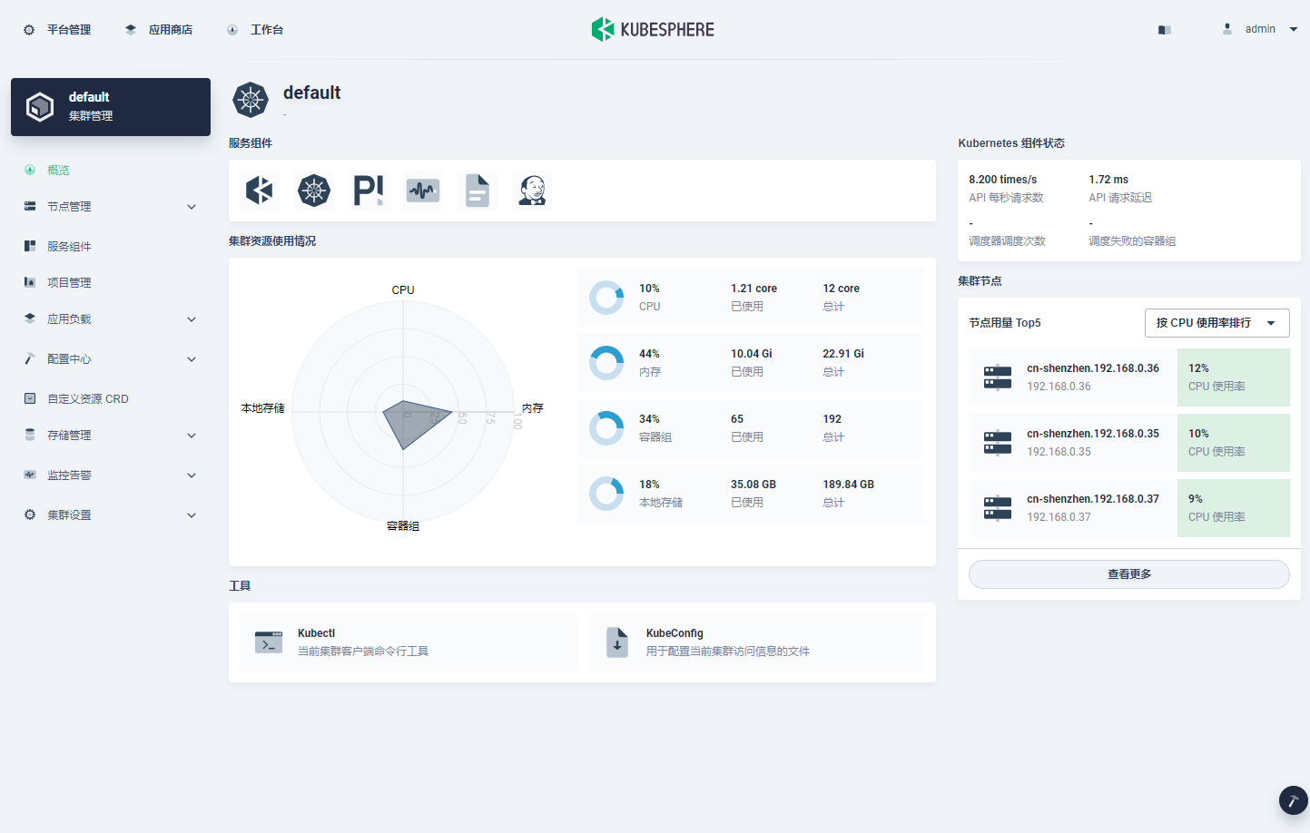Image resolution: width=1310 pixels, height=833 pixels.
Task: Click the 'Kubernetes 组件状态' heading
Action: (x=1011, y=143)
